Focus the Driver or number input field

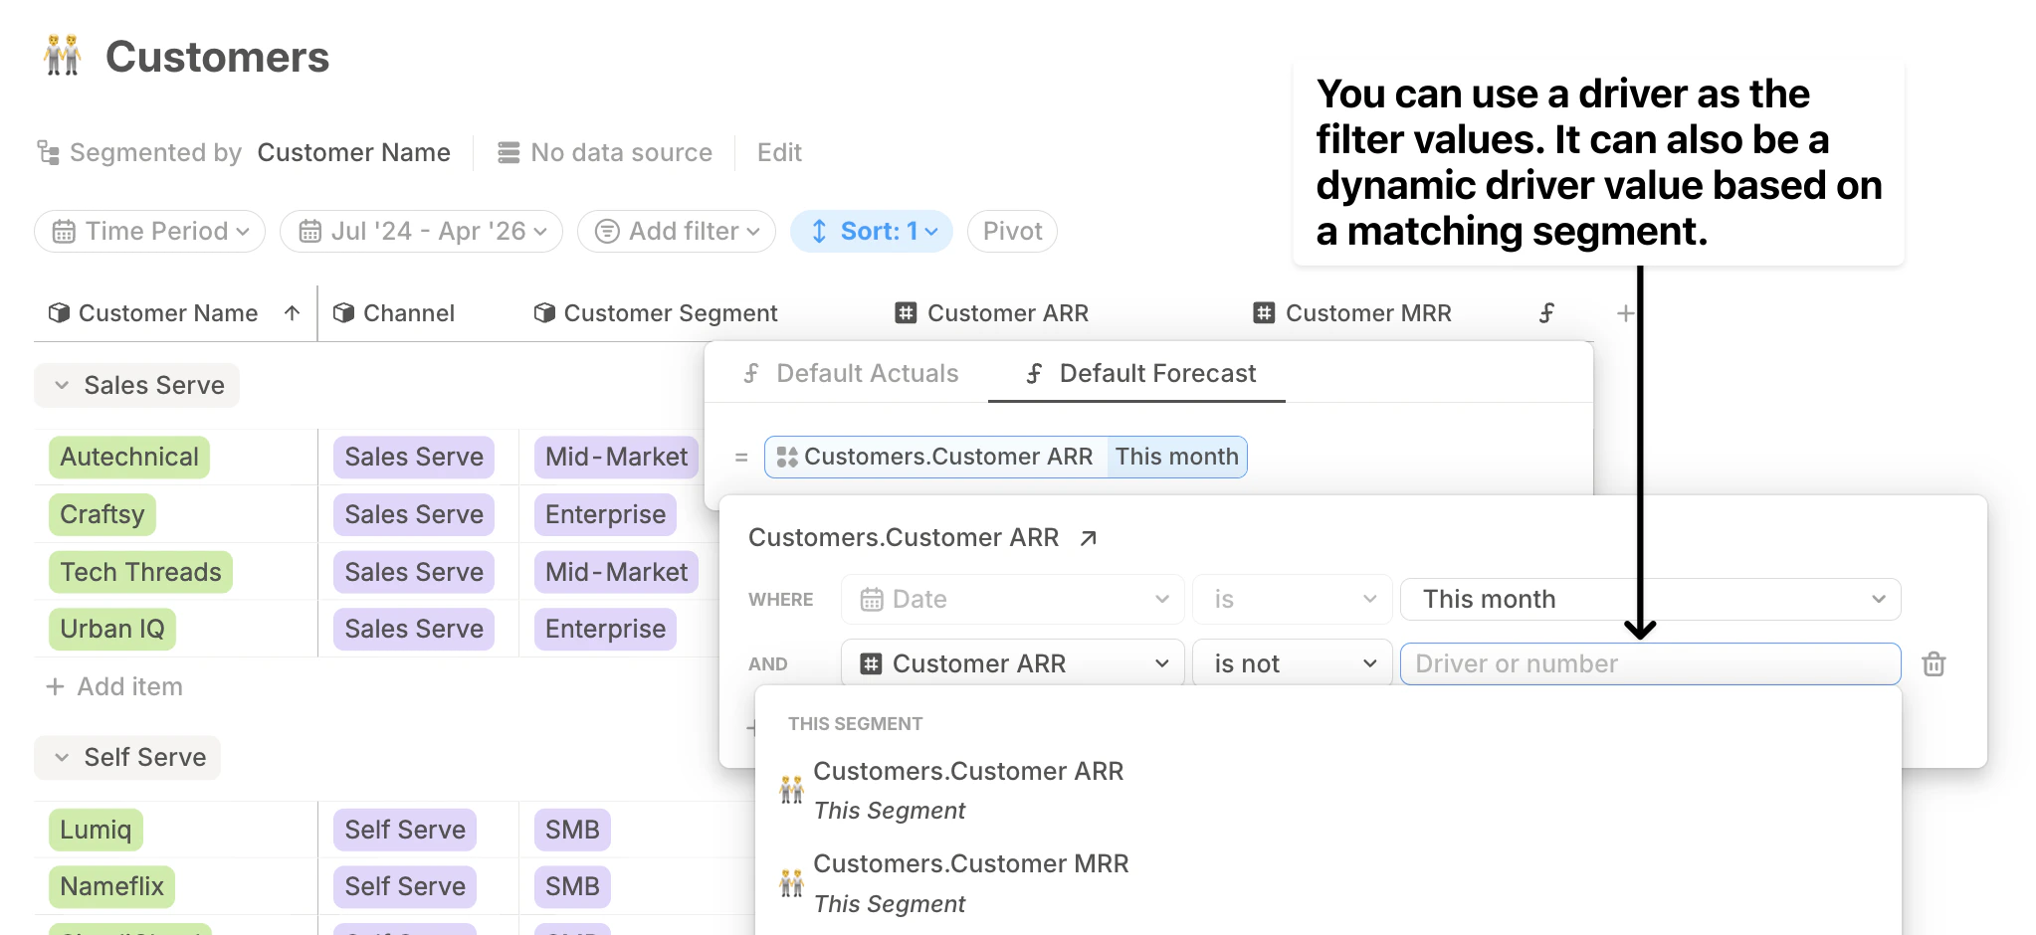(1650, 663)
